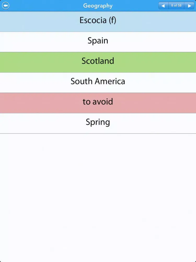Tap the correct answer highlighted green

click(x=98, y=61)
